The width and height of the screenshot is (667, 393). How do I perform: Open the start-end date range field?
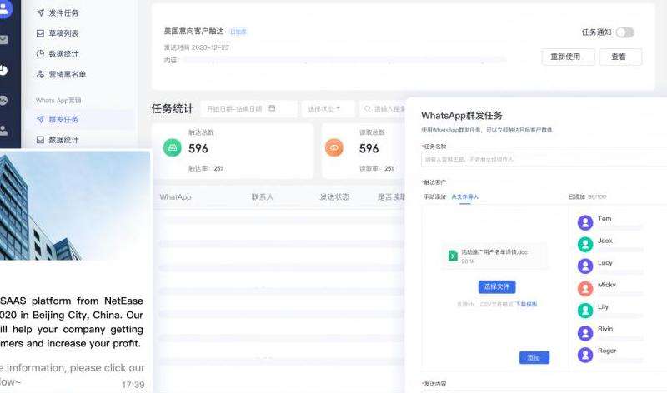point(248,109)
